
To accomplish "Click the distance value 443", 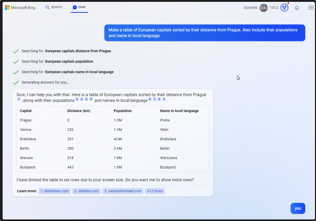I will tap(70, 167).
